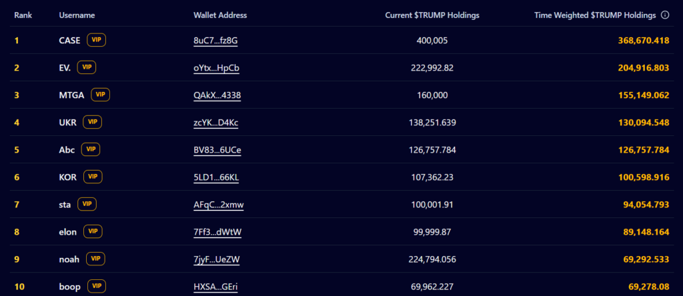This screenshot has width=683, height=296.
Task: Open the AFqC...2xmw wallet link
Action: [x=219, y=205]
